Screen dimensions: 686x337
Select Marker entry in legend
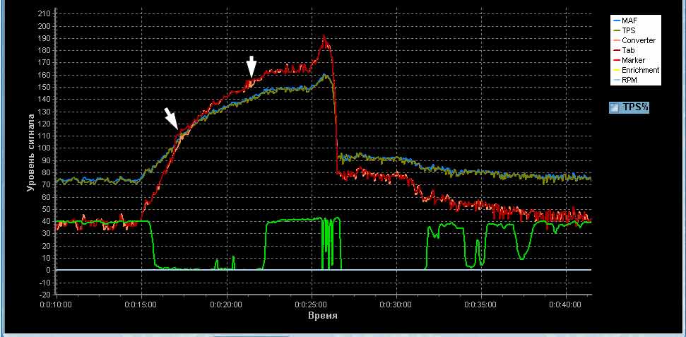[x=629, y=60]
